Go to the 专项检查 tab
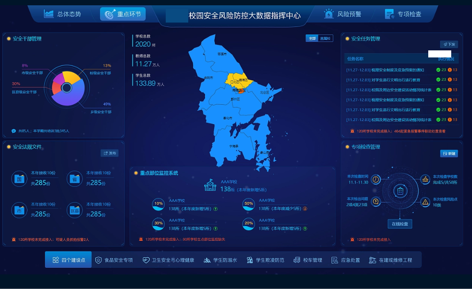472x289 pixels. point(403,14)
